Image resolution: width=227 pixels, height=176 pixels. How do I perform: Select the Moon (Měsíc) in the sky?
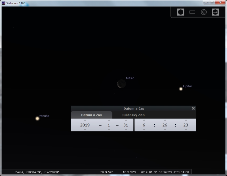pos(122,83)
